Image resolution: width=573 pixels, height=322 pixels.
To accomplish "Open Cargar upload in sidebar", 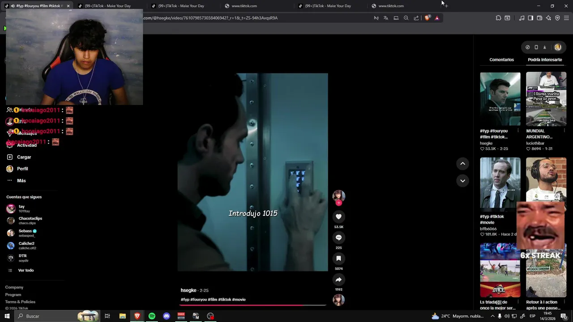I will click(x=19, y=157).
